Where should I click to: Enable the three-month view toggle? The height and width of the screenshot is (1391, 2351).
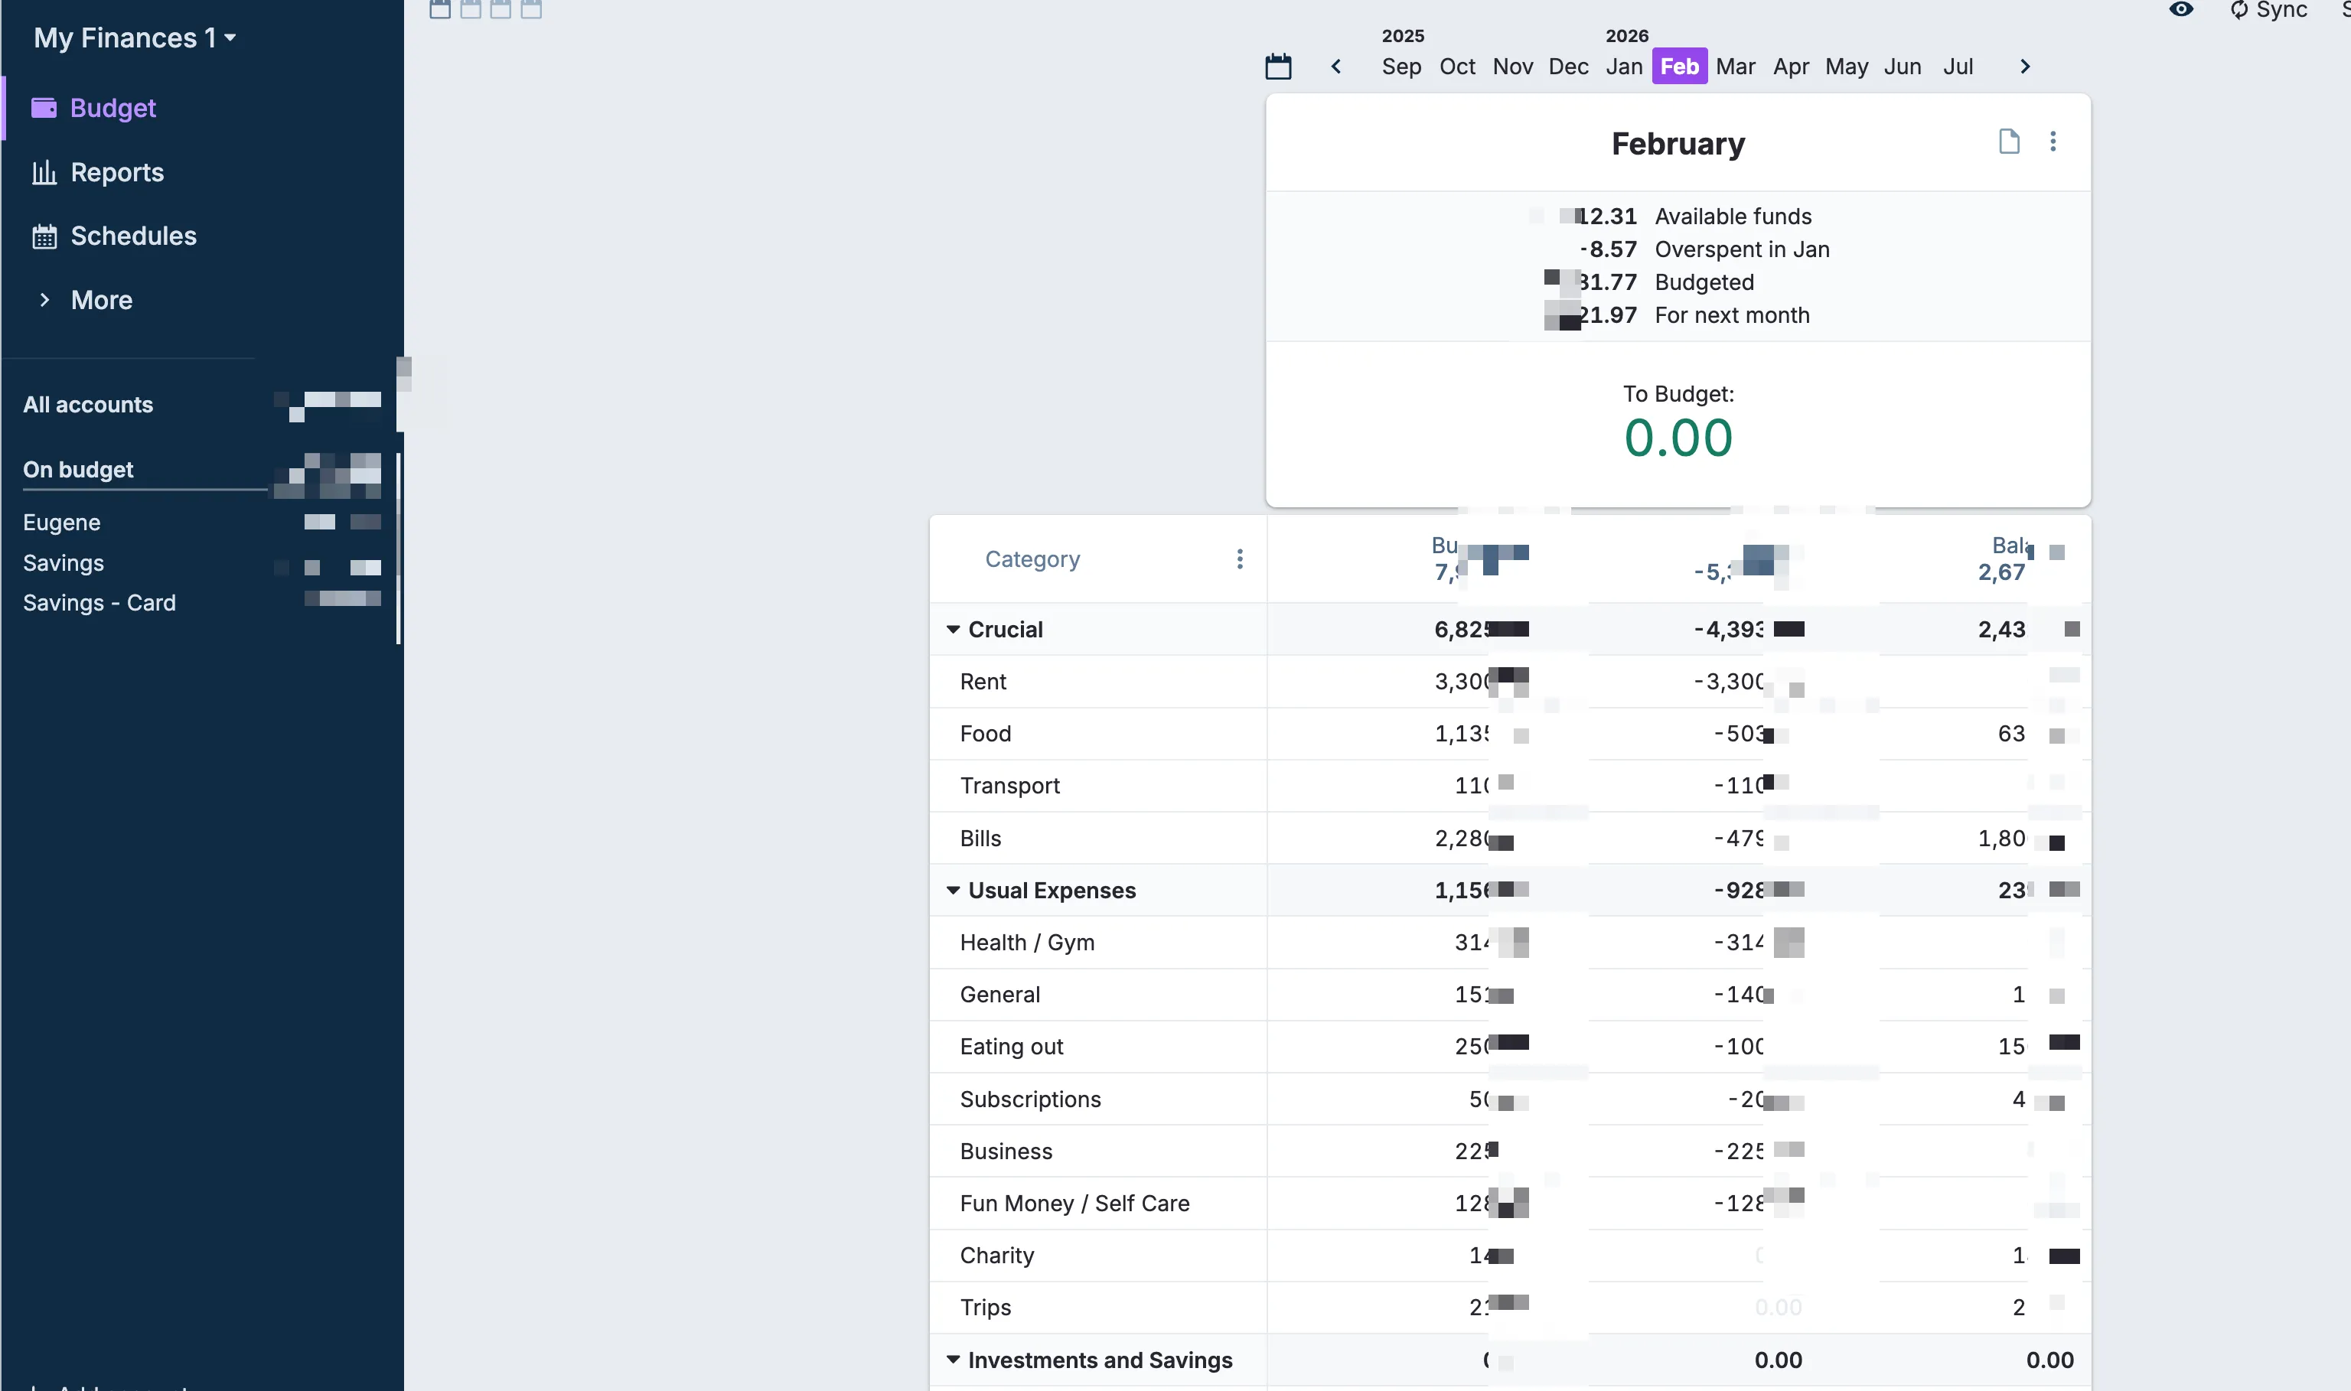[x=501, y=9]
